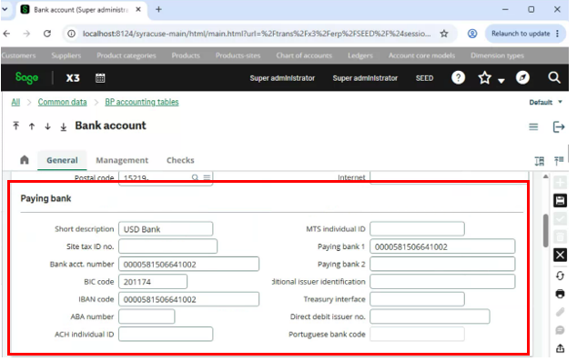Click the BIC code field
The image size is (577, 361).
coord(153,282)
